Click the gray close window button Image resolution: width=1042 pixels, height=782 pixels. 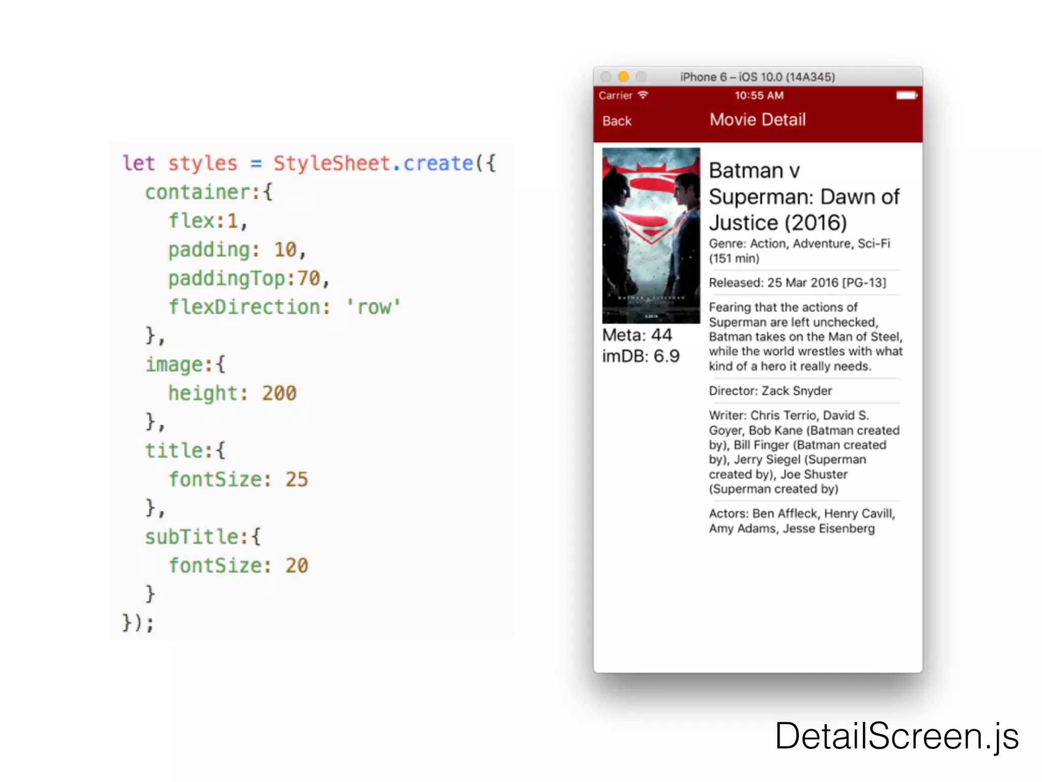[606, 77]
